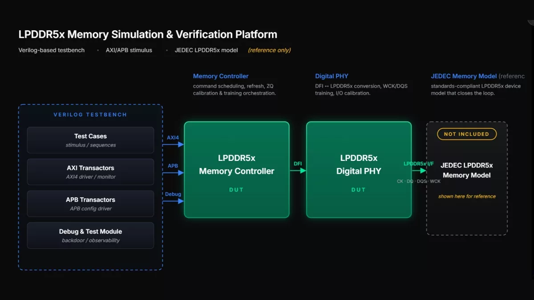Image resolution: width=534 pixels, height=300 pixels.
Task: Click the standards-compliant LPDDR5x device description
Action: click(476, 90)
